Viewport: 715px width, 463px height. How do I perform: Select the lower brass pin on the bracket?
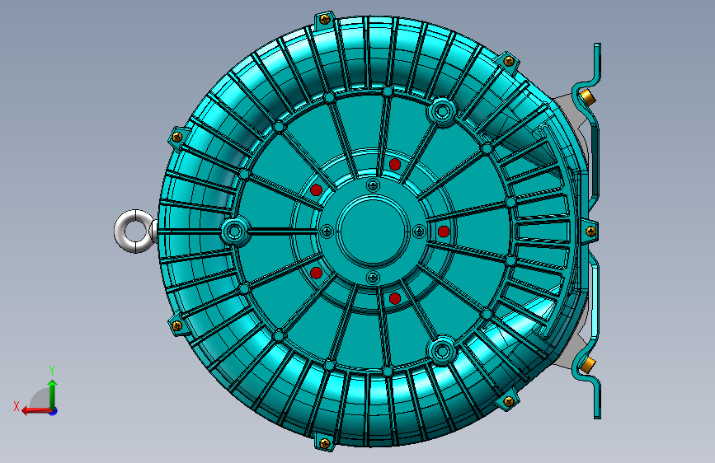[x=587, y=364]
